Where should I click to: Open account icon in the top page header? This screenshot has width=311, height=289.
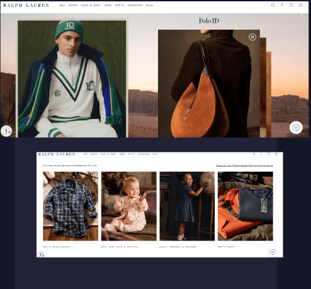[x=282, y=5]
